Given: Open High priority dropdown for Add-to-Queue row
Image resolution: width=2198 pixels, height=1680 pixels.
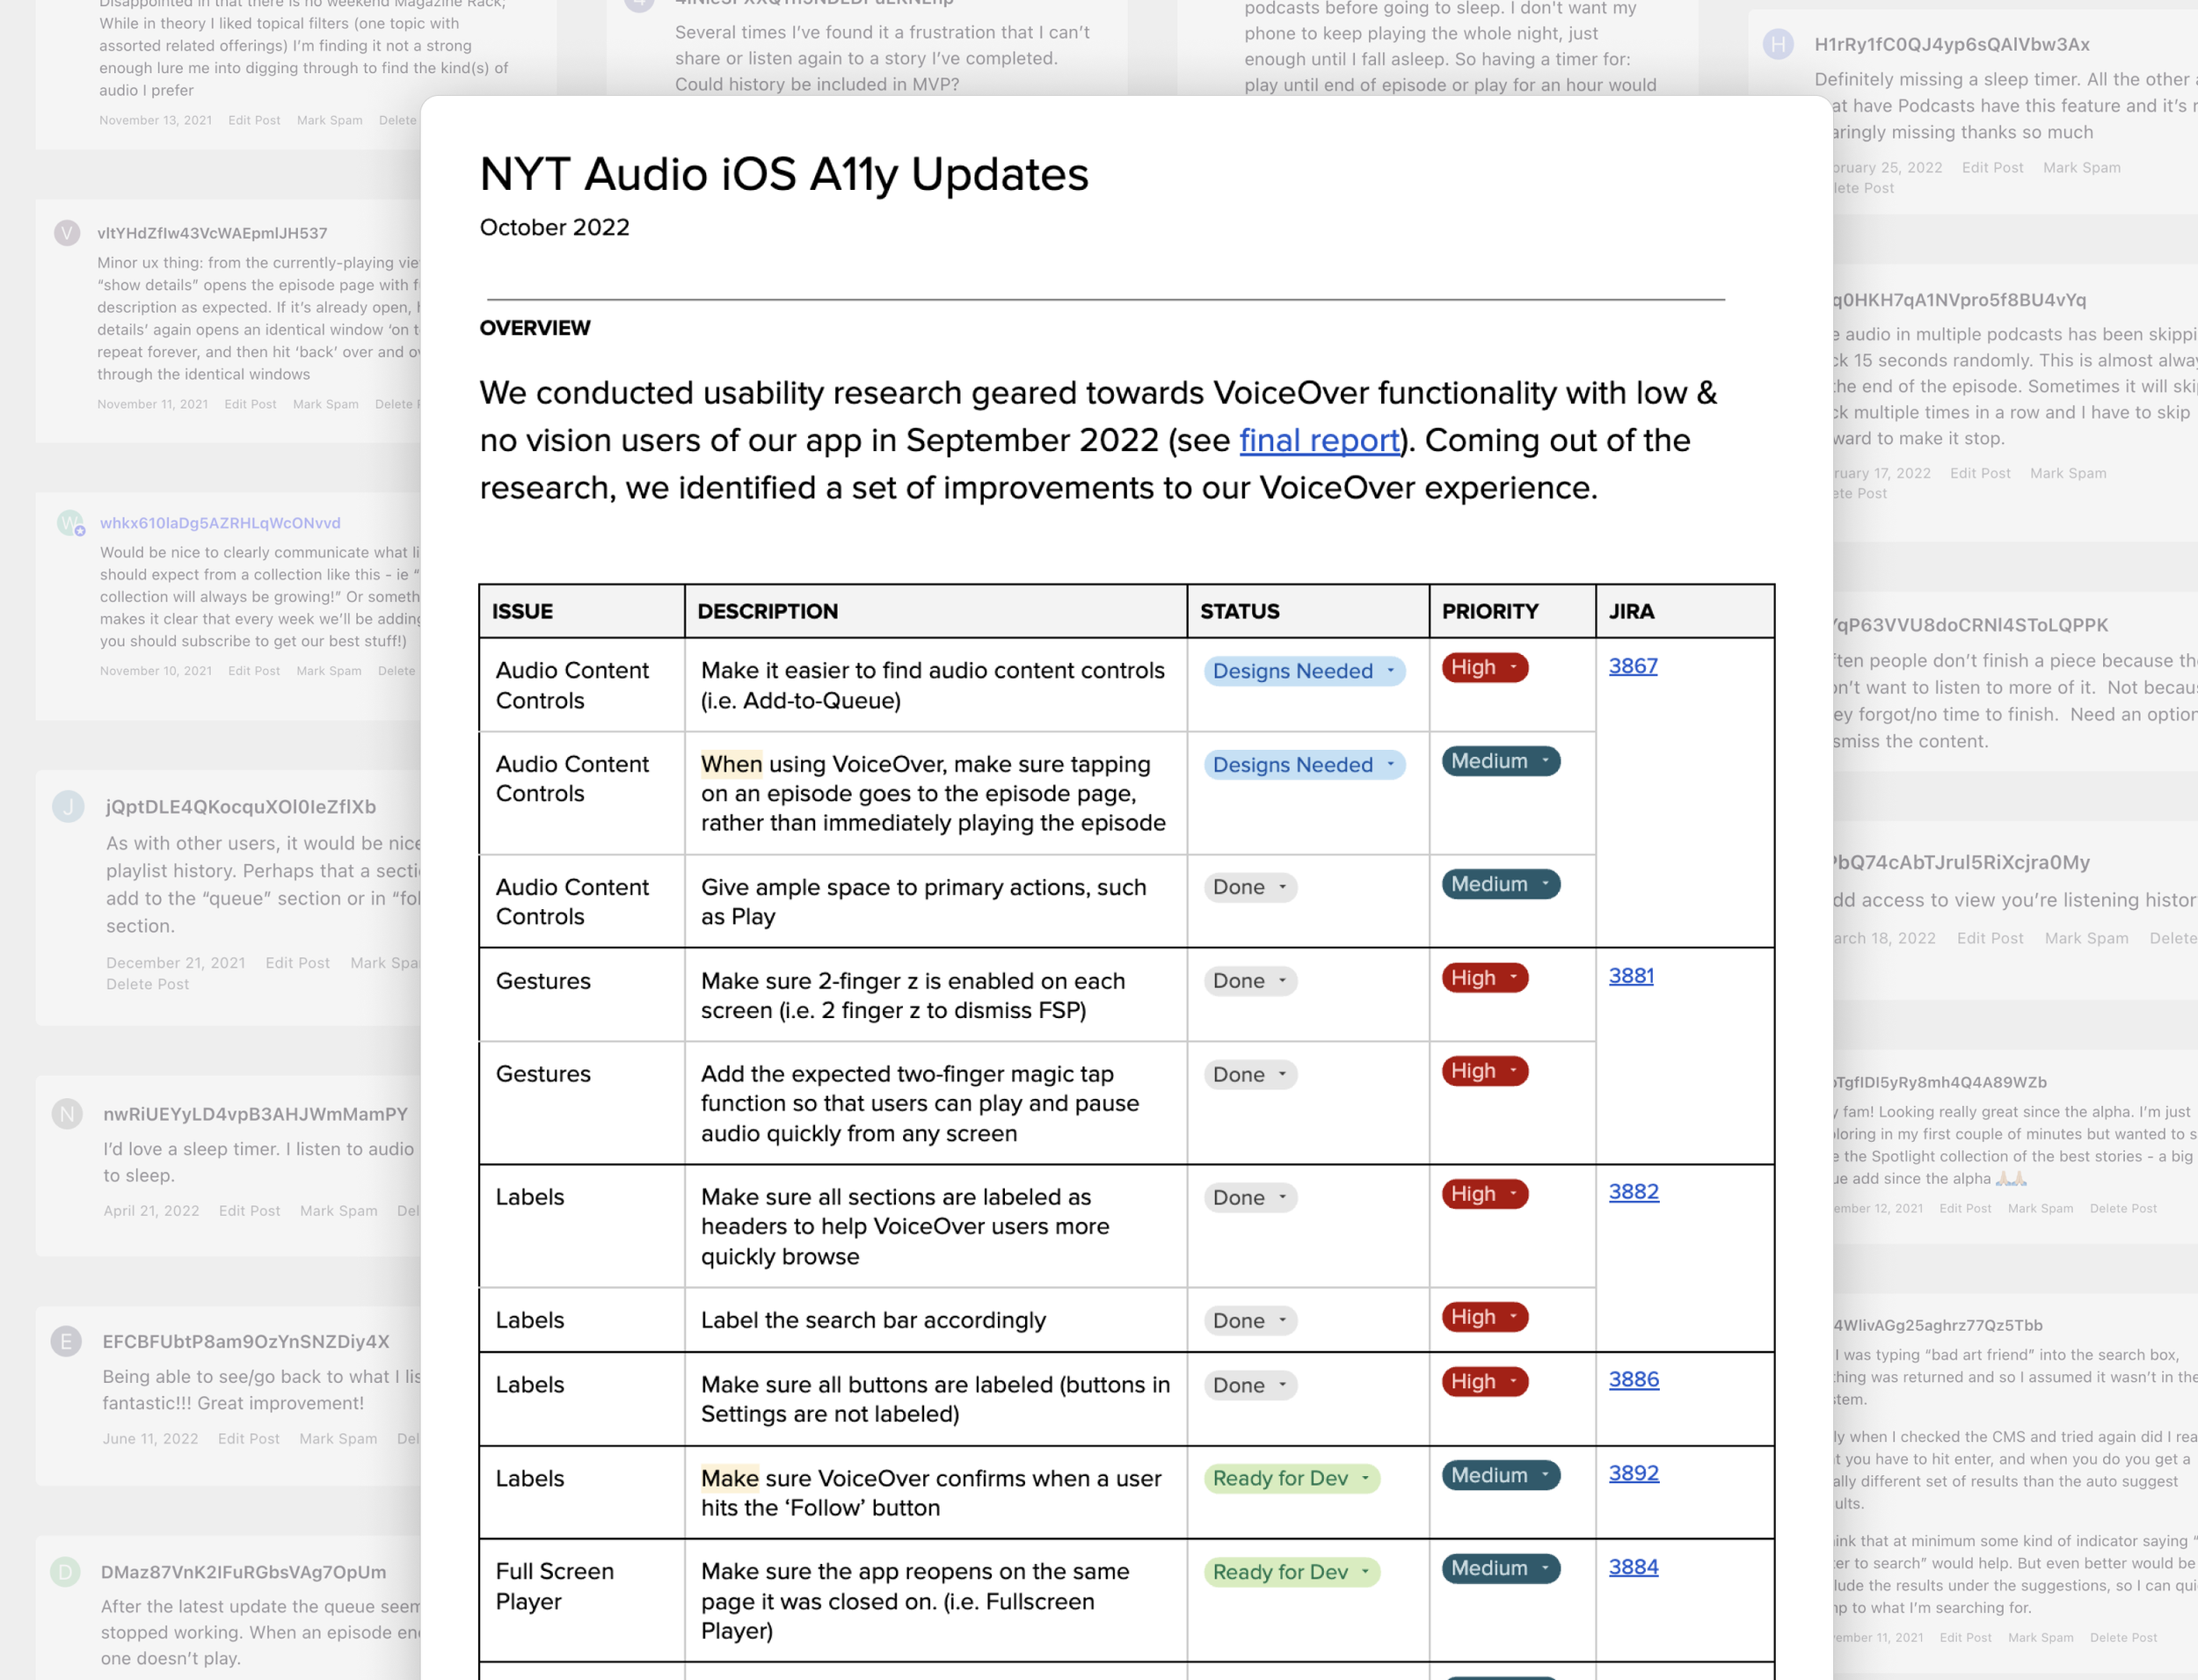Looking at the screenshot, I should click(x=1484, y=667).
